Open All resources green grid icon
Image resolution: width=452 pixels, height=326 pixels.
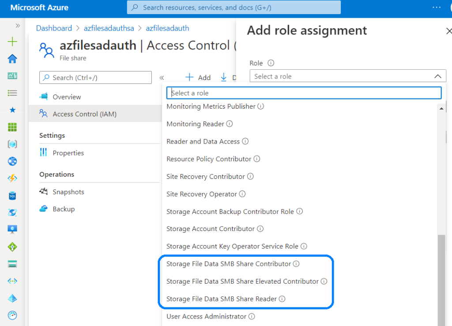tap(12, 127)
